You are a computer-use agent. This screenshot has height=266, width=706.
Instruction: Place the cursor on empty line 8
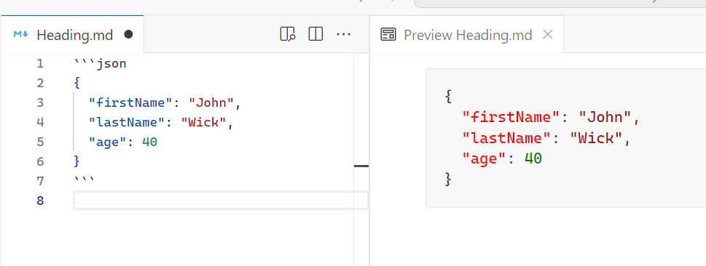221,201
